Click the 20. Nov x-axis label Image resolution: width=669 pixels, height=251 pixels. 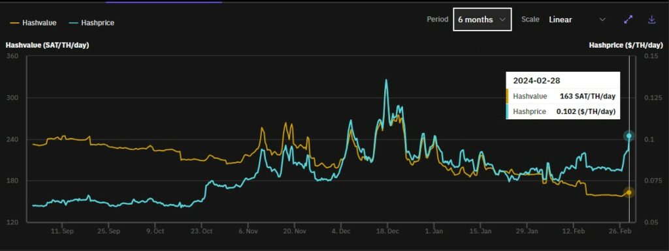point(295,231)
